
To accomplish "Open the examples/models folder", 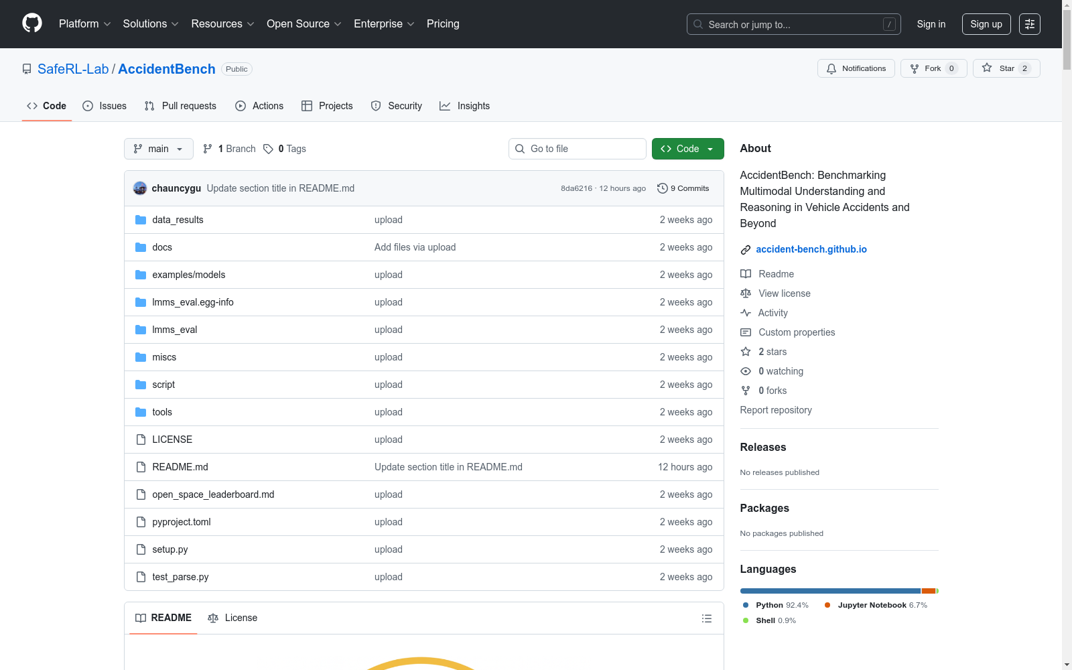I will click(x=189, y=275).
